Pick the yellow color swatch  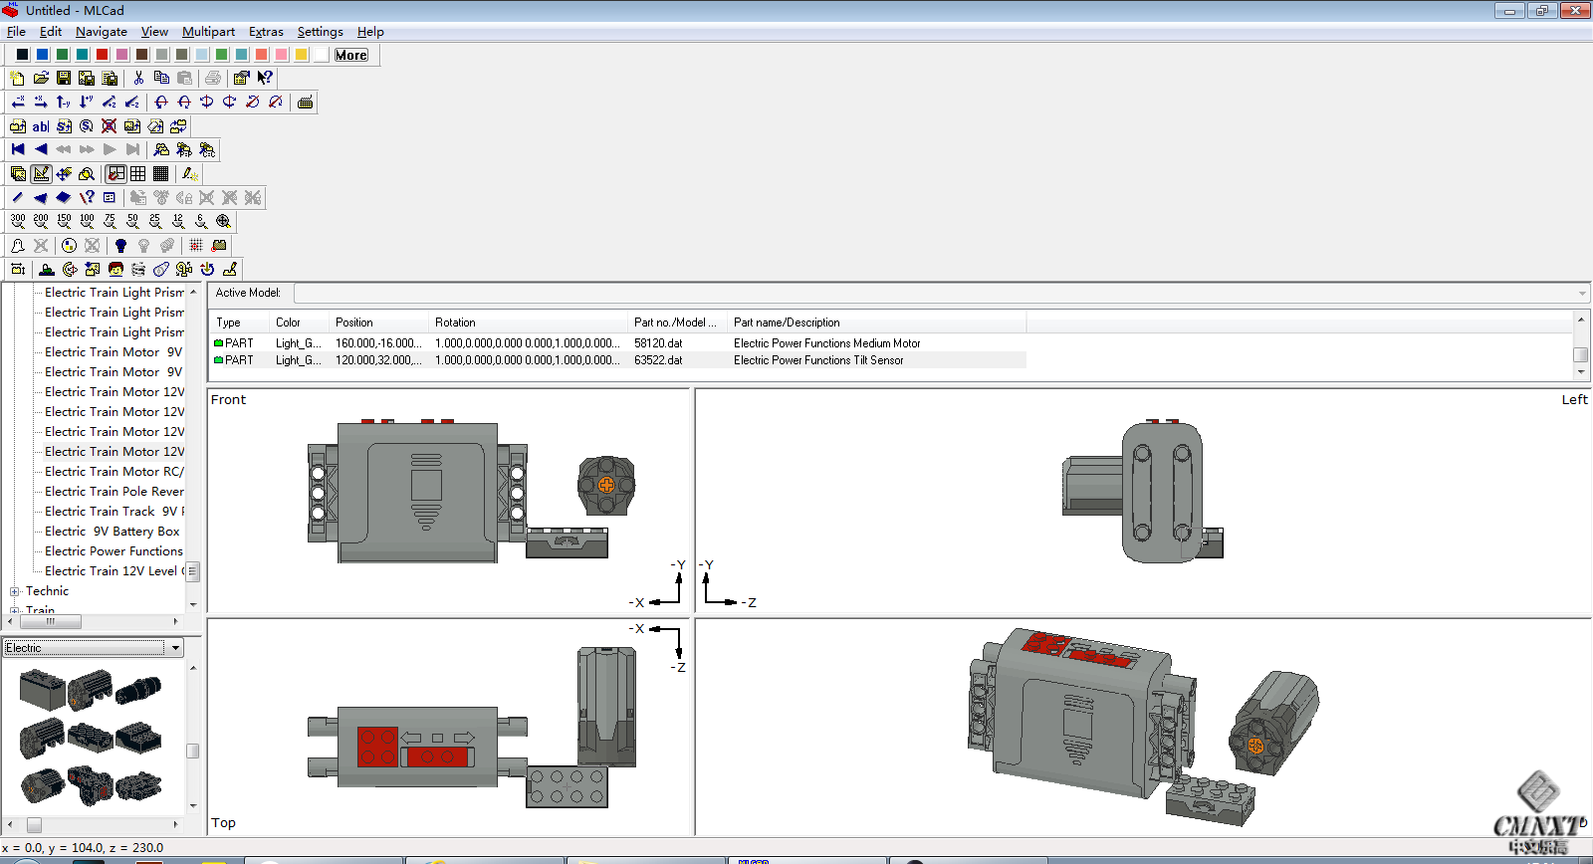(x=301, y=55)
